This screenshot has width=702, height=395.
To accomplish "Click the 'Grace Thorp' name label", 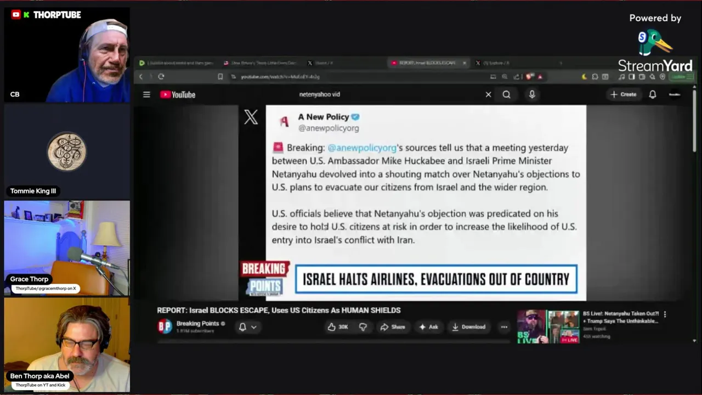I will [x=29, y=279].
